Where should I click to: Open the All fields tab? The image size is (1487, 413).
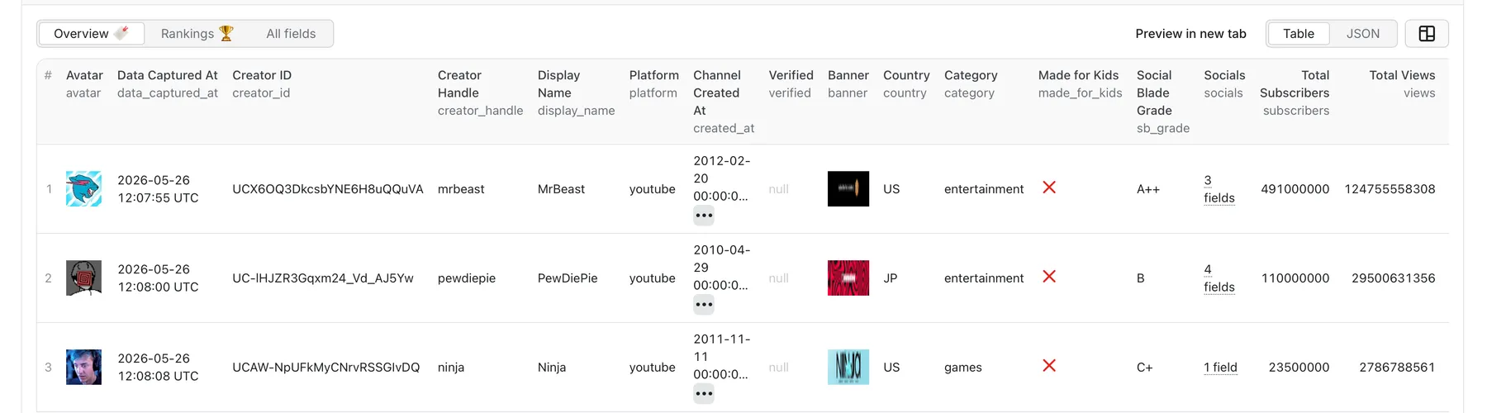pos(291,34)
